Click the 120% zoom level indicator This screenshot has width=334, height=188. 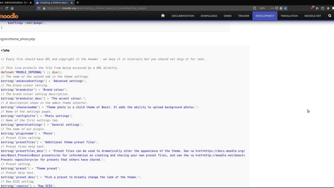262,8
